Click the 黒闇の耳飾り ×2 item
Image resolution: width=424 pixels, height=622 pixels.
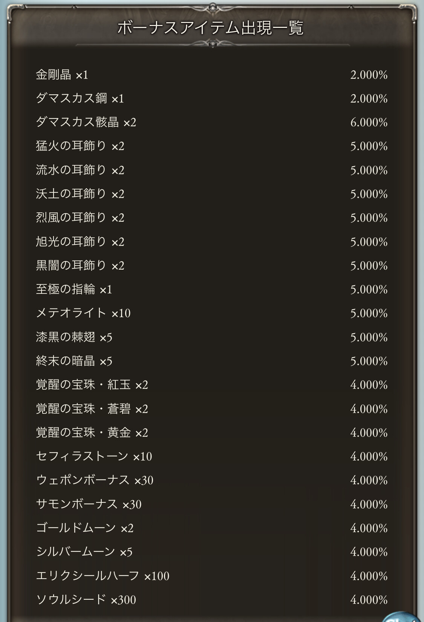coord(80,266)
